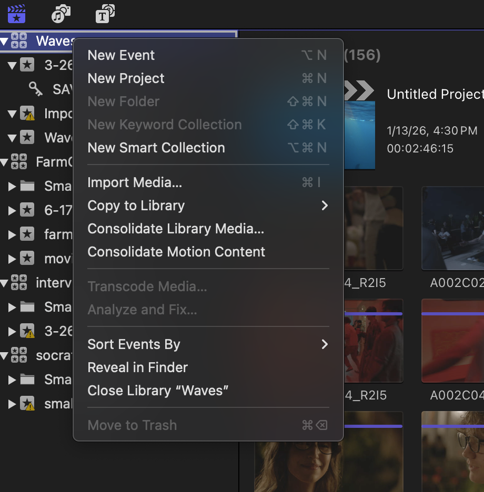Collapse the Waves library disclosure triangle
Viewport: 484px width, 492px height.
(x=5, y=40)
